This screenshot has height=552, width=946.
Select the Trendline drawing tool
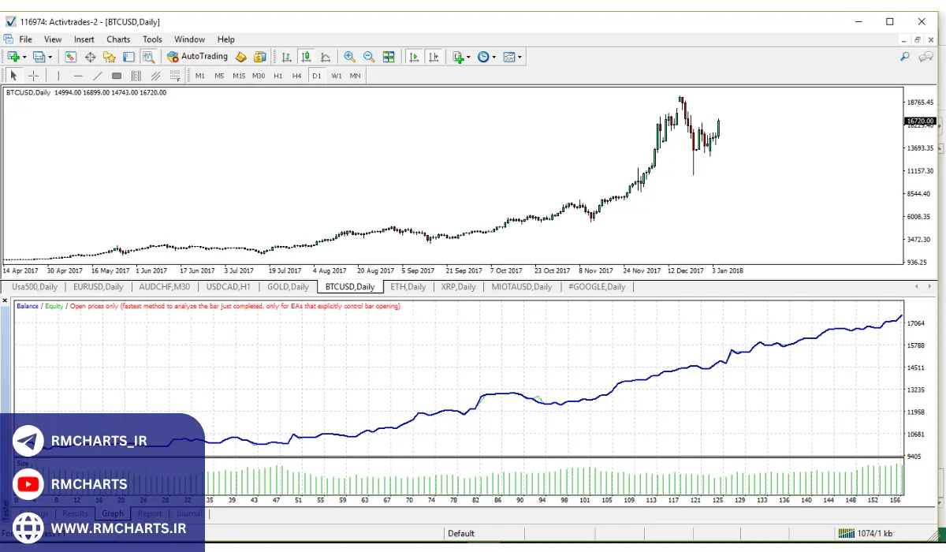pos(98,76)
